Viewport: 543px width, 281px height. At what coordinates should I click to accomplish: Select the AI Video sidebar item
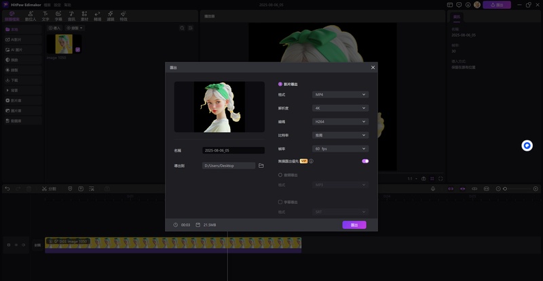point(23,39)
